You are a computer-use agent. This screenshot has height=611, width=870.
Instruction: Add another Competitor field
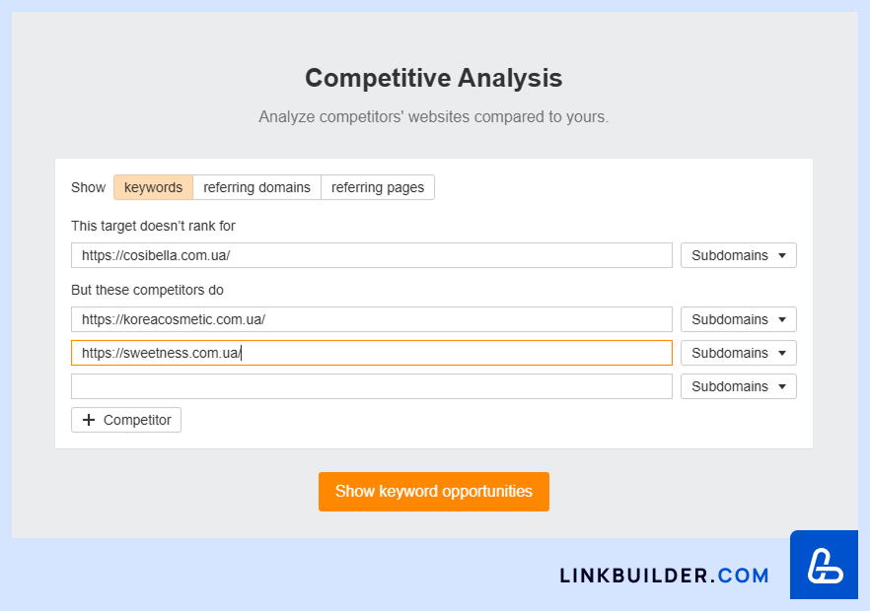[x=126, y=420]
